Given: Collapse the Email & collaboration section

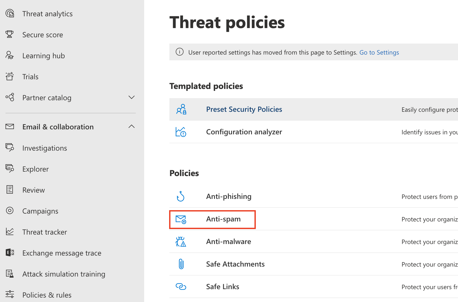Looking at the screenshot, I should coord(132,126).
